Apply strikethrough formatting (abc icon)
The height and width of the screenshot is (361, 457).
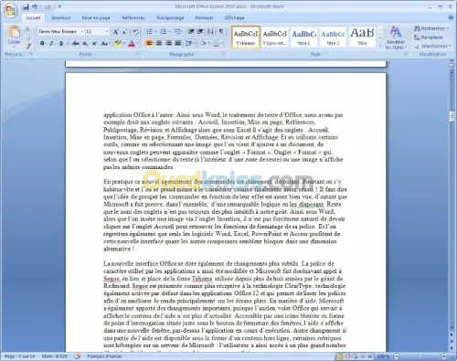point(75,44)
